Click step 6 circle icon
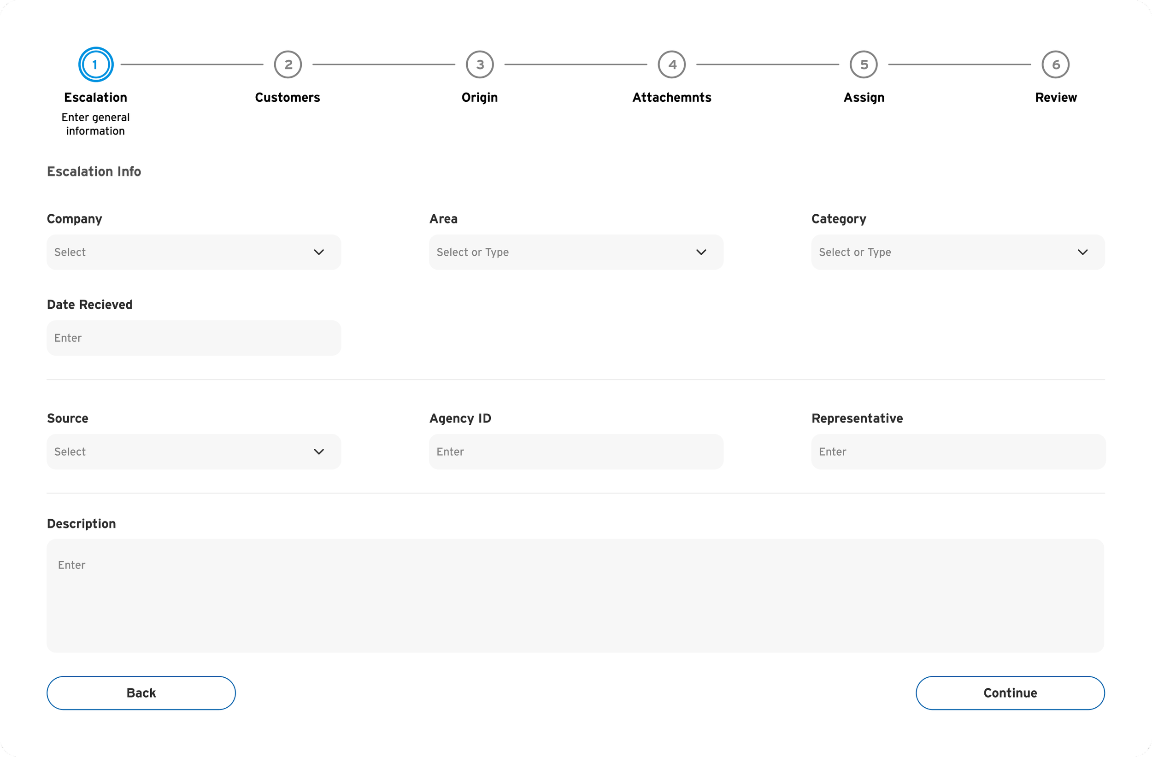The image size is (1152, 757). (1055, 65)
